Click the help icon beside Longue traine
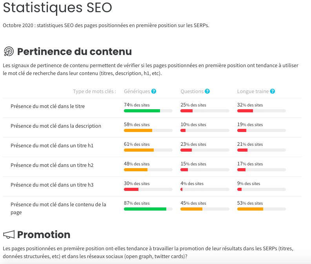Viewport: 311px width, 264px height. 273,92
